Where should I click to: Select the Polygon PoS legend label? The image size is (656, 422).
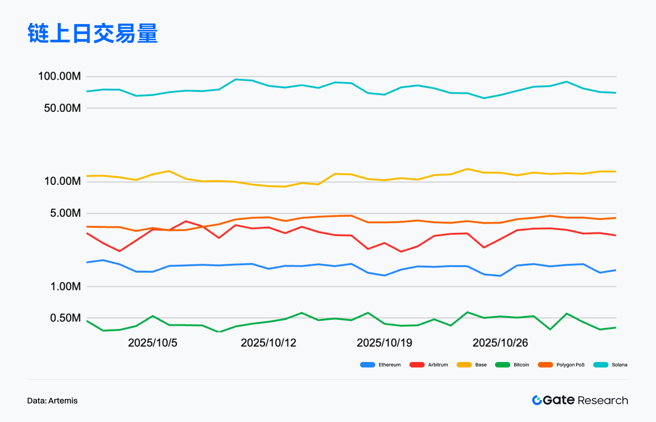pos(570,365)
